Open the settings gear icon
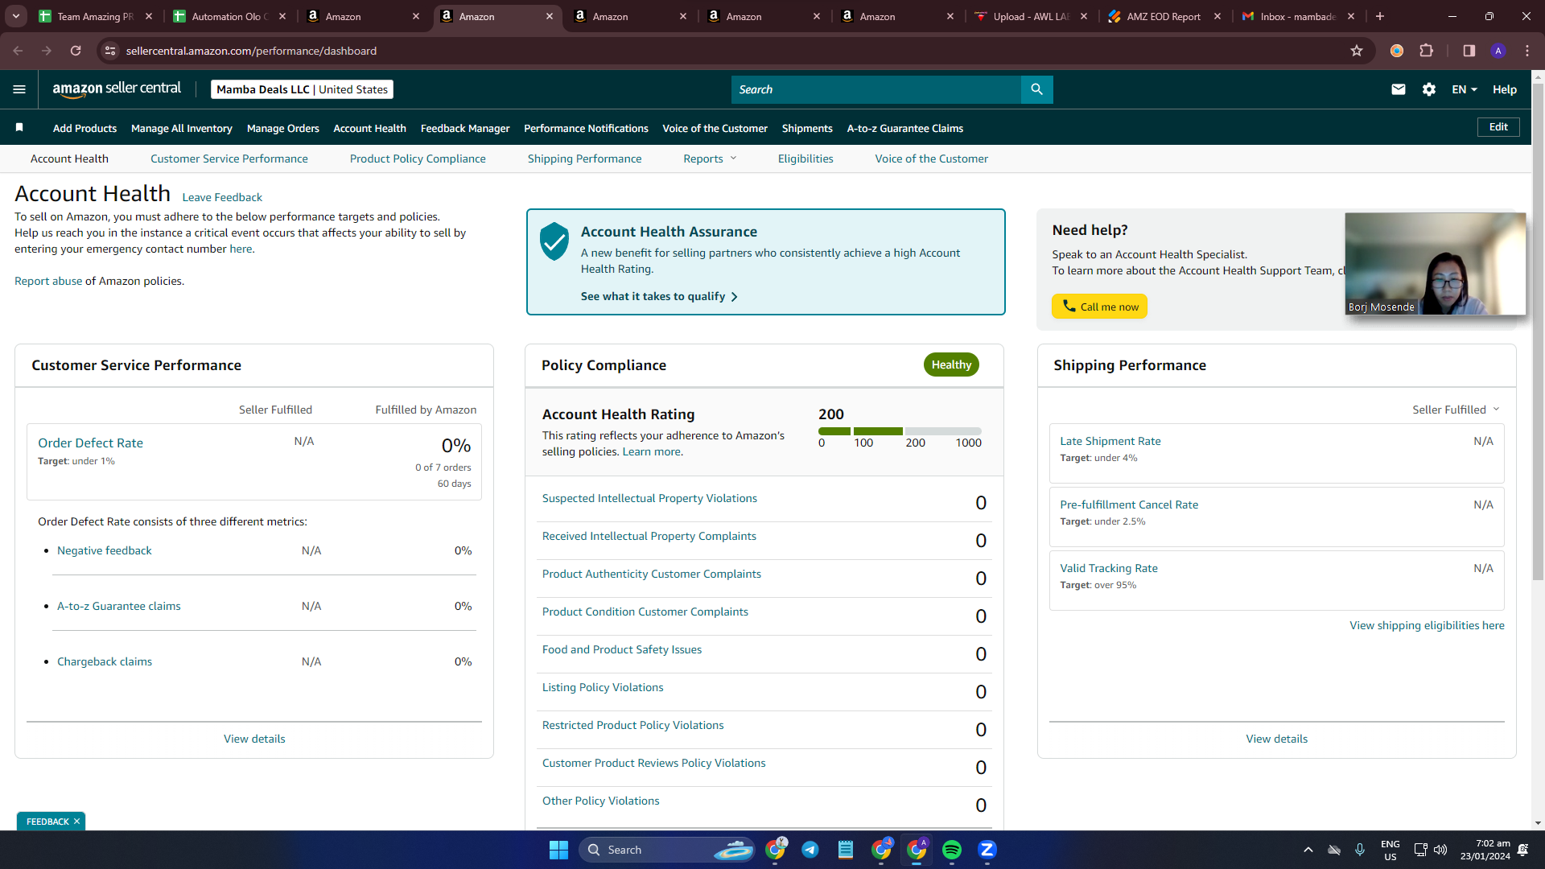Viewport: 1545px width, 869px height. click(x=1429, y=89)
